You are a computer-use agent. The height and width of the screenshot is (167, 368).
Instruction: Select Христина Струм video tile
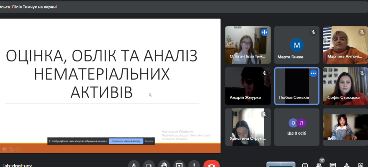click(x=248, y=127)
